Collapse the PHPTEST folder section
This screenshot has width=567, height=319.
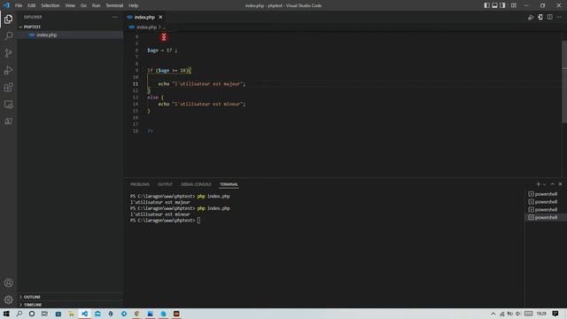[70, 27]
